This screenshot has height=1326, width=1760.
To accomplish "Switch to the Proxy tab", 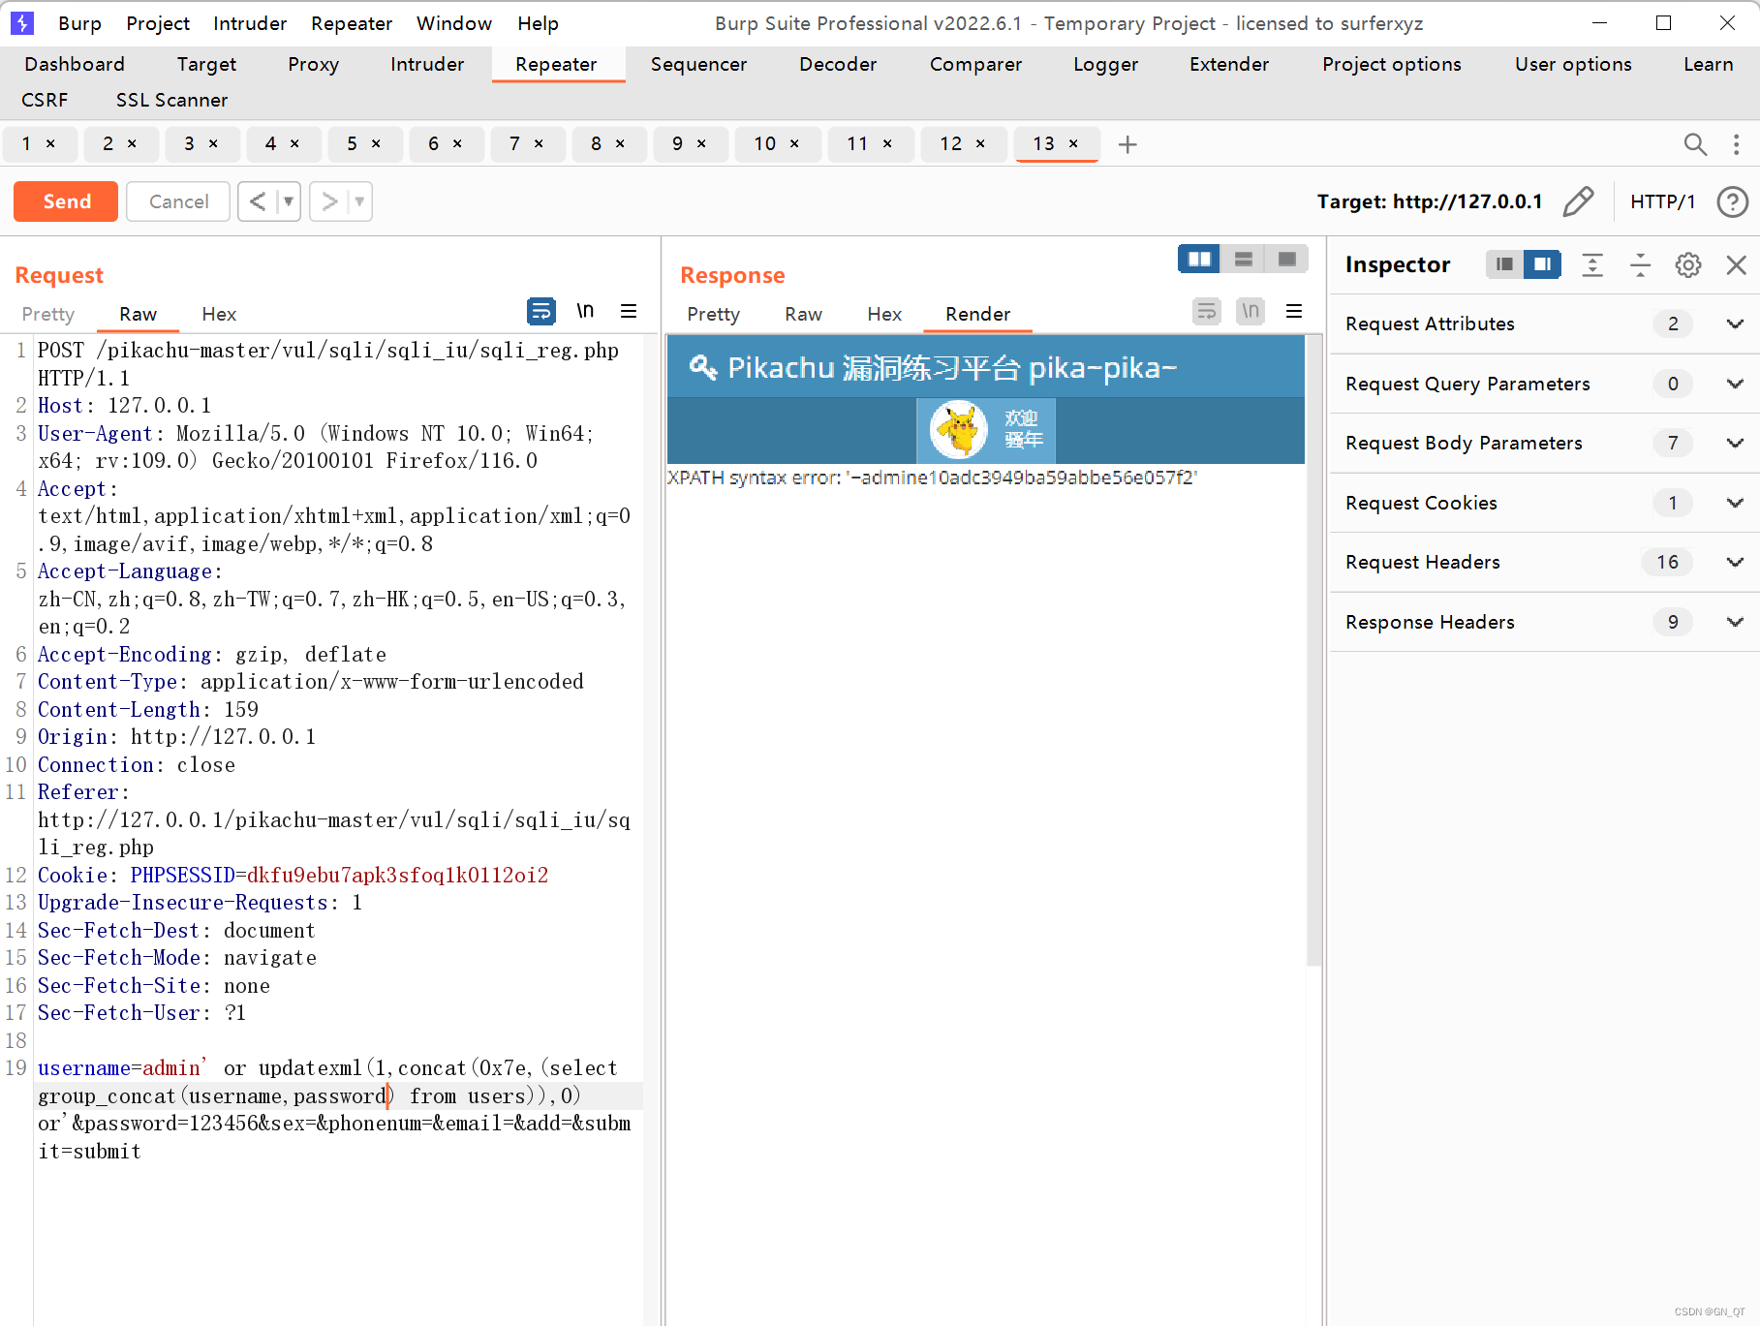I will pos(313,64).
